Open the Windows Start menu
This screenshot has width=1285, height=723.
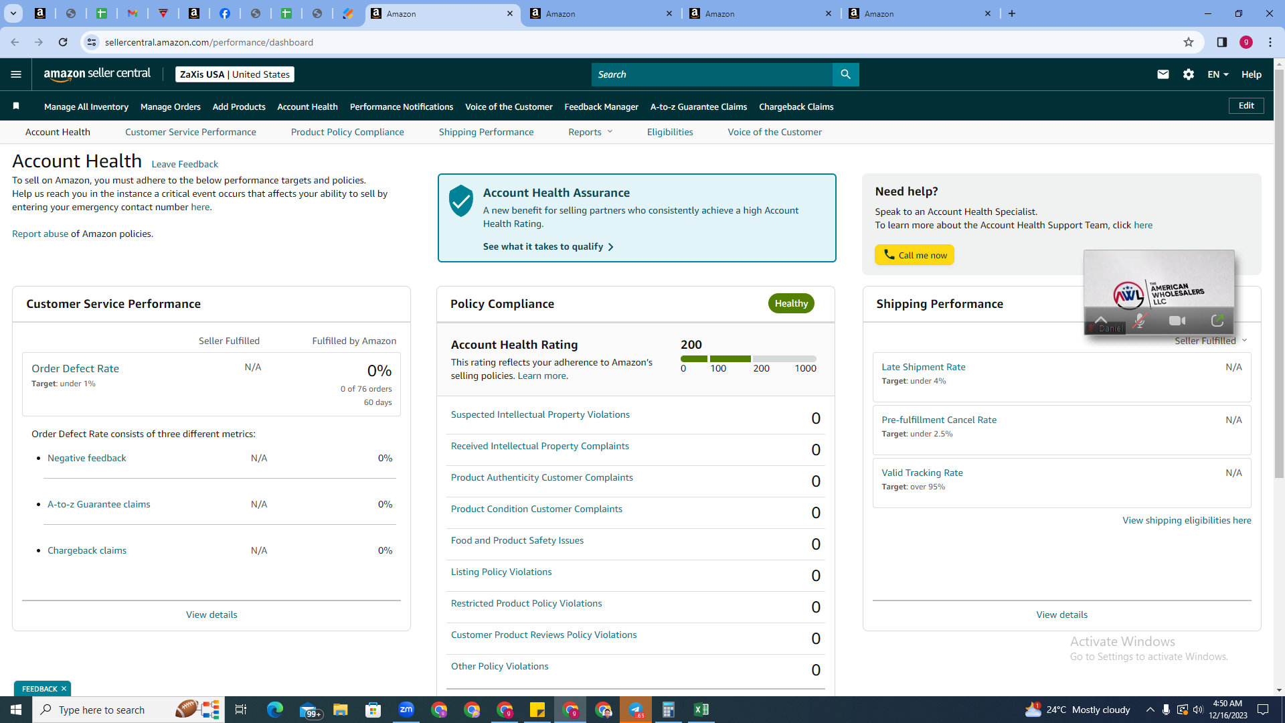coord(16,710)
